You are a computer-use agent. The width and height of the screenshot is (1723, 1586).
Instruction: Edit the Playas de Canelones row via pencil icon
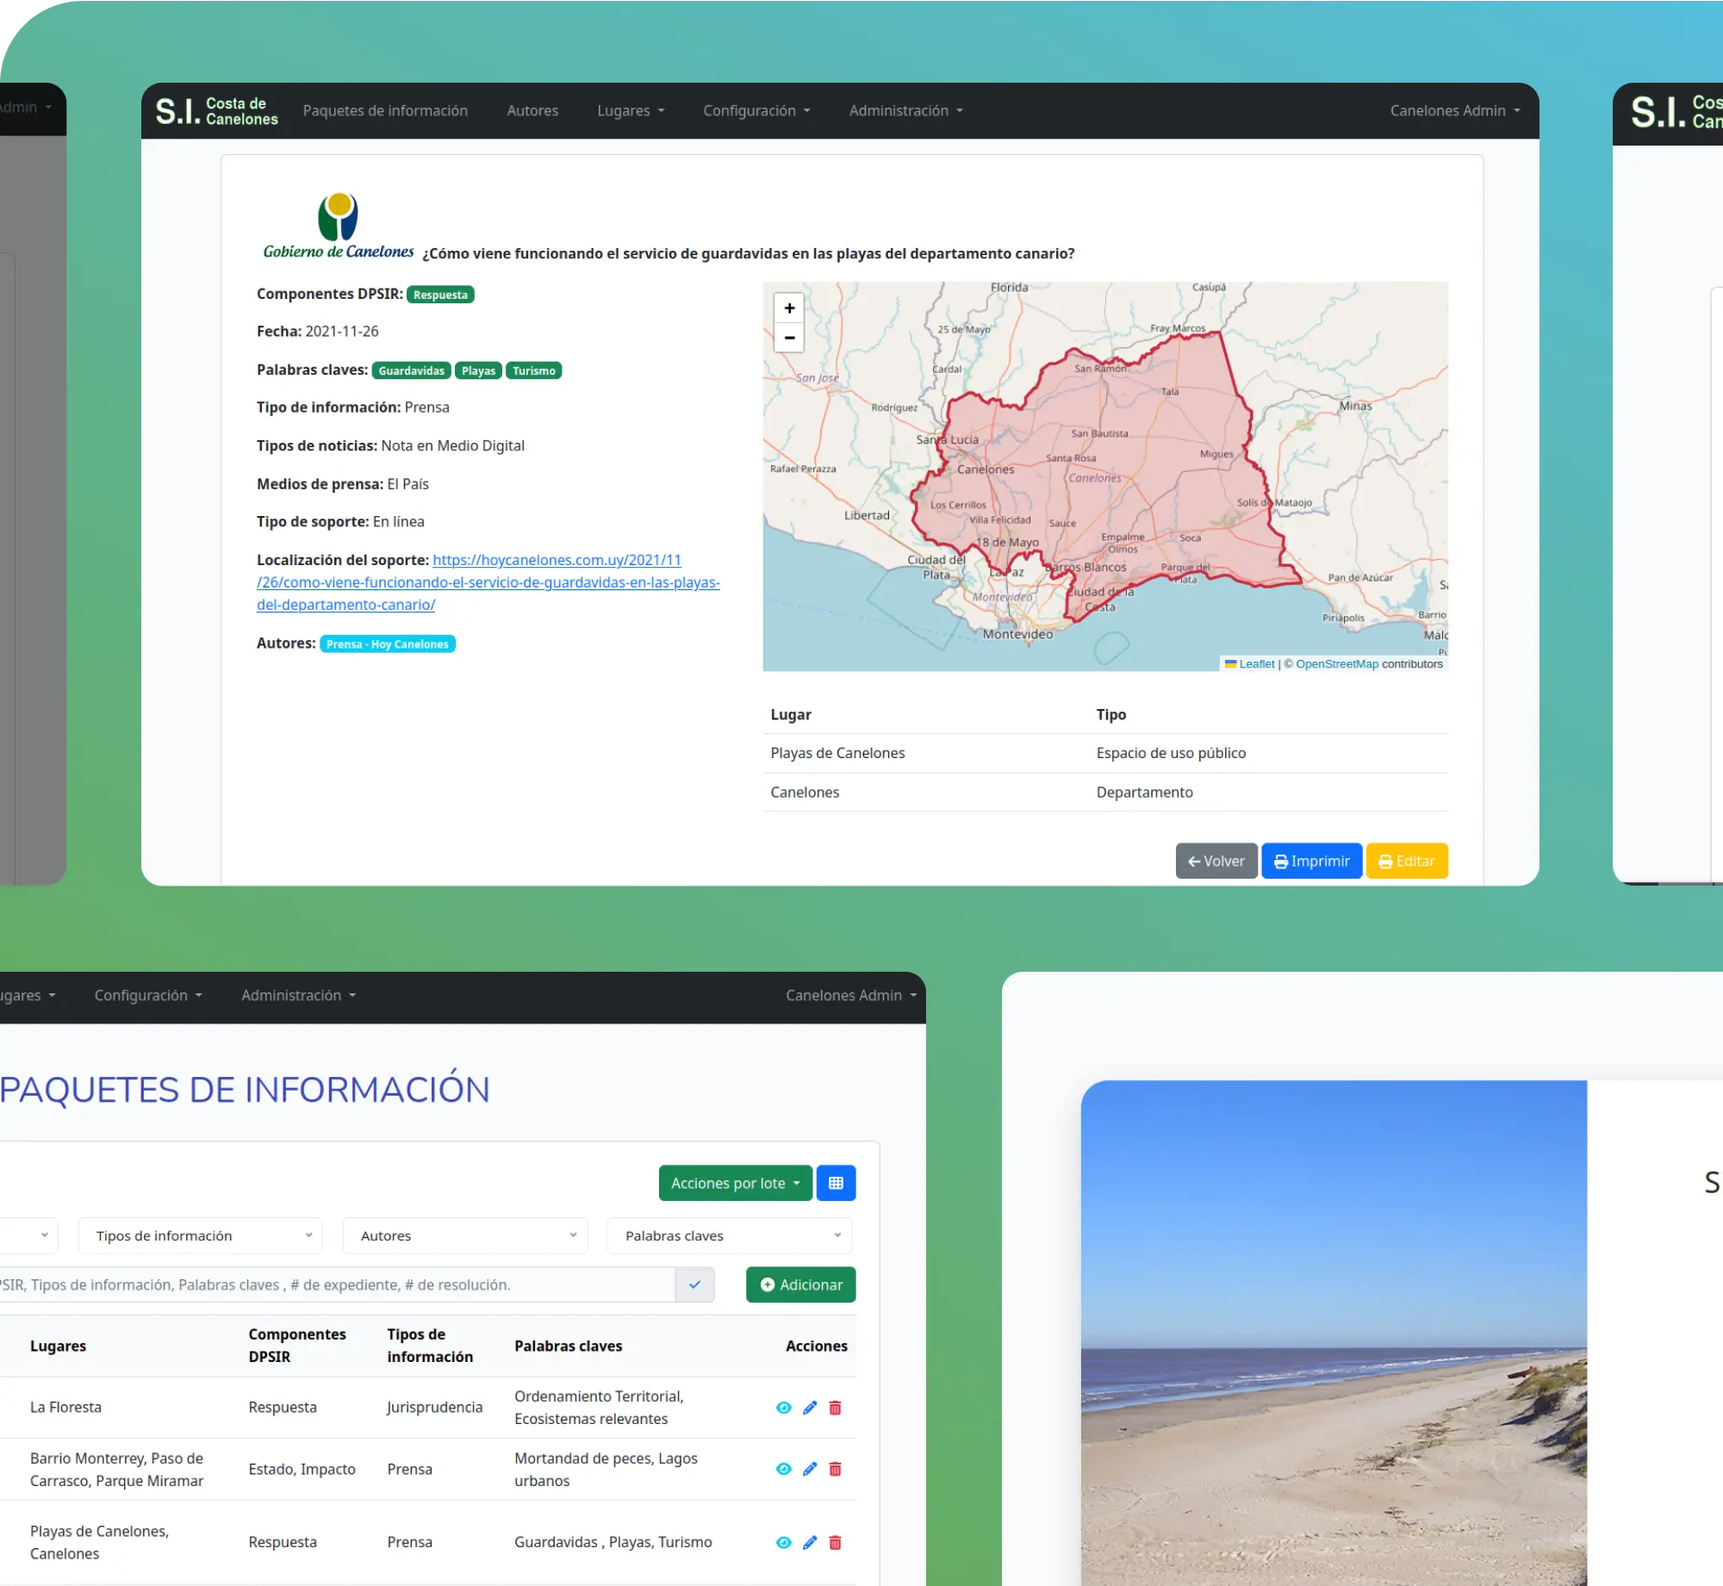(809, 1542)
